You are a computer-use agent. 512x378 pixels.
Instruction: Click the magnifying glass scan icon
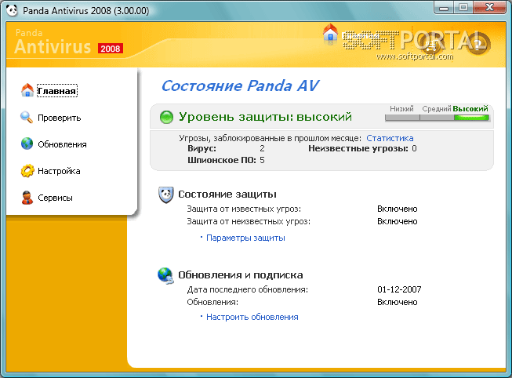tap(27, 118)
